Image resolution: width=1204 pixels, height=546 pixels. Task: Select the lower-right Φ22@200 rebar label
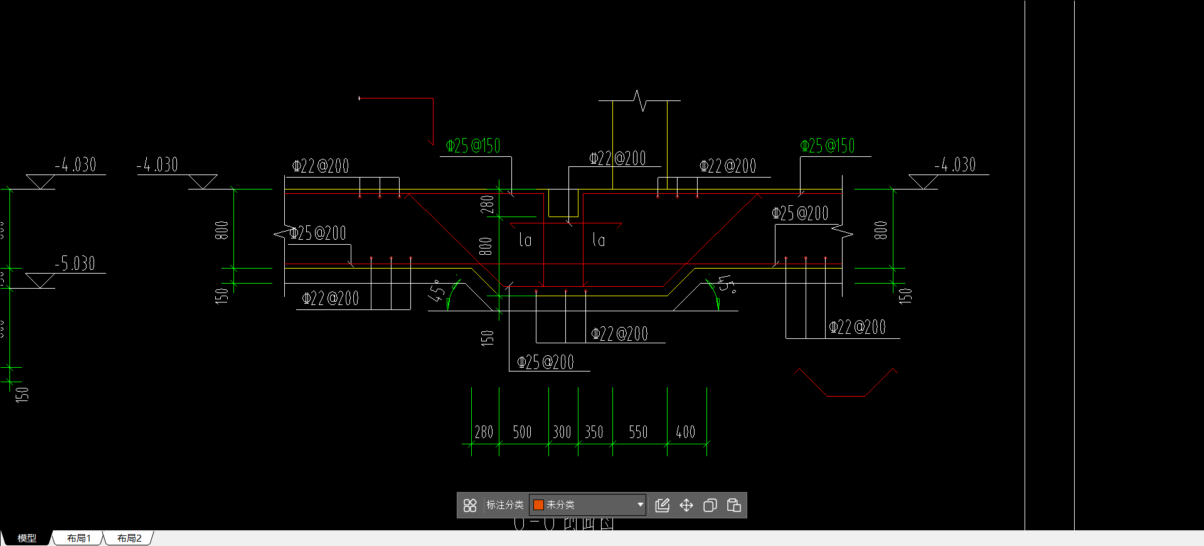[x=858, y=327]
